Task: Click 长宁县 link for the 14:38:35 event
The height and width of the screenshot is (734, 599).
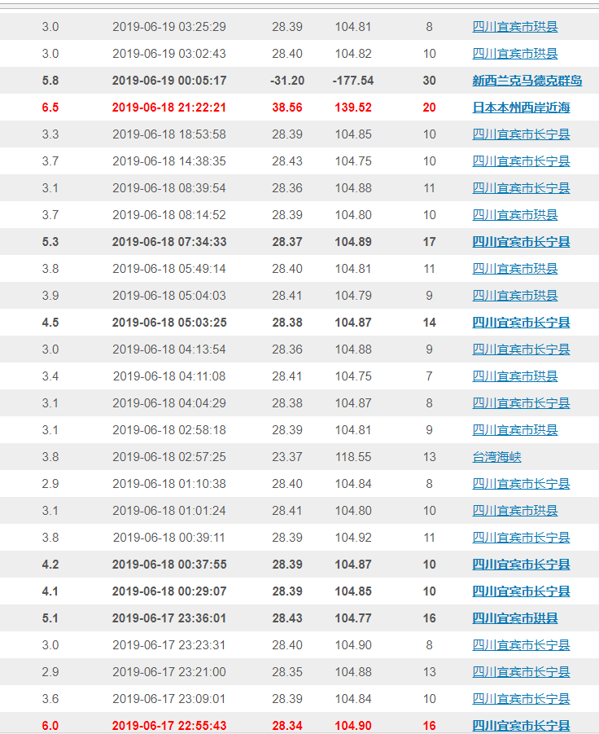Action: point(521,161)
